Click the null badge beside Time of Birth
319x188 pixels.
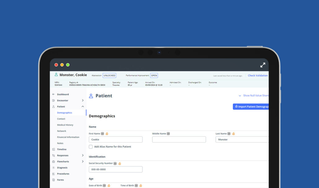136,186
